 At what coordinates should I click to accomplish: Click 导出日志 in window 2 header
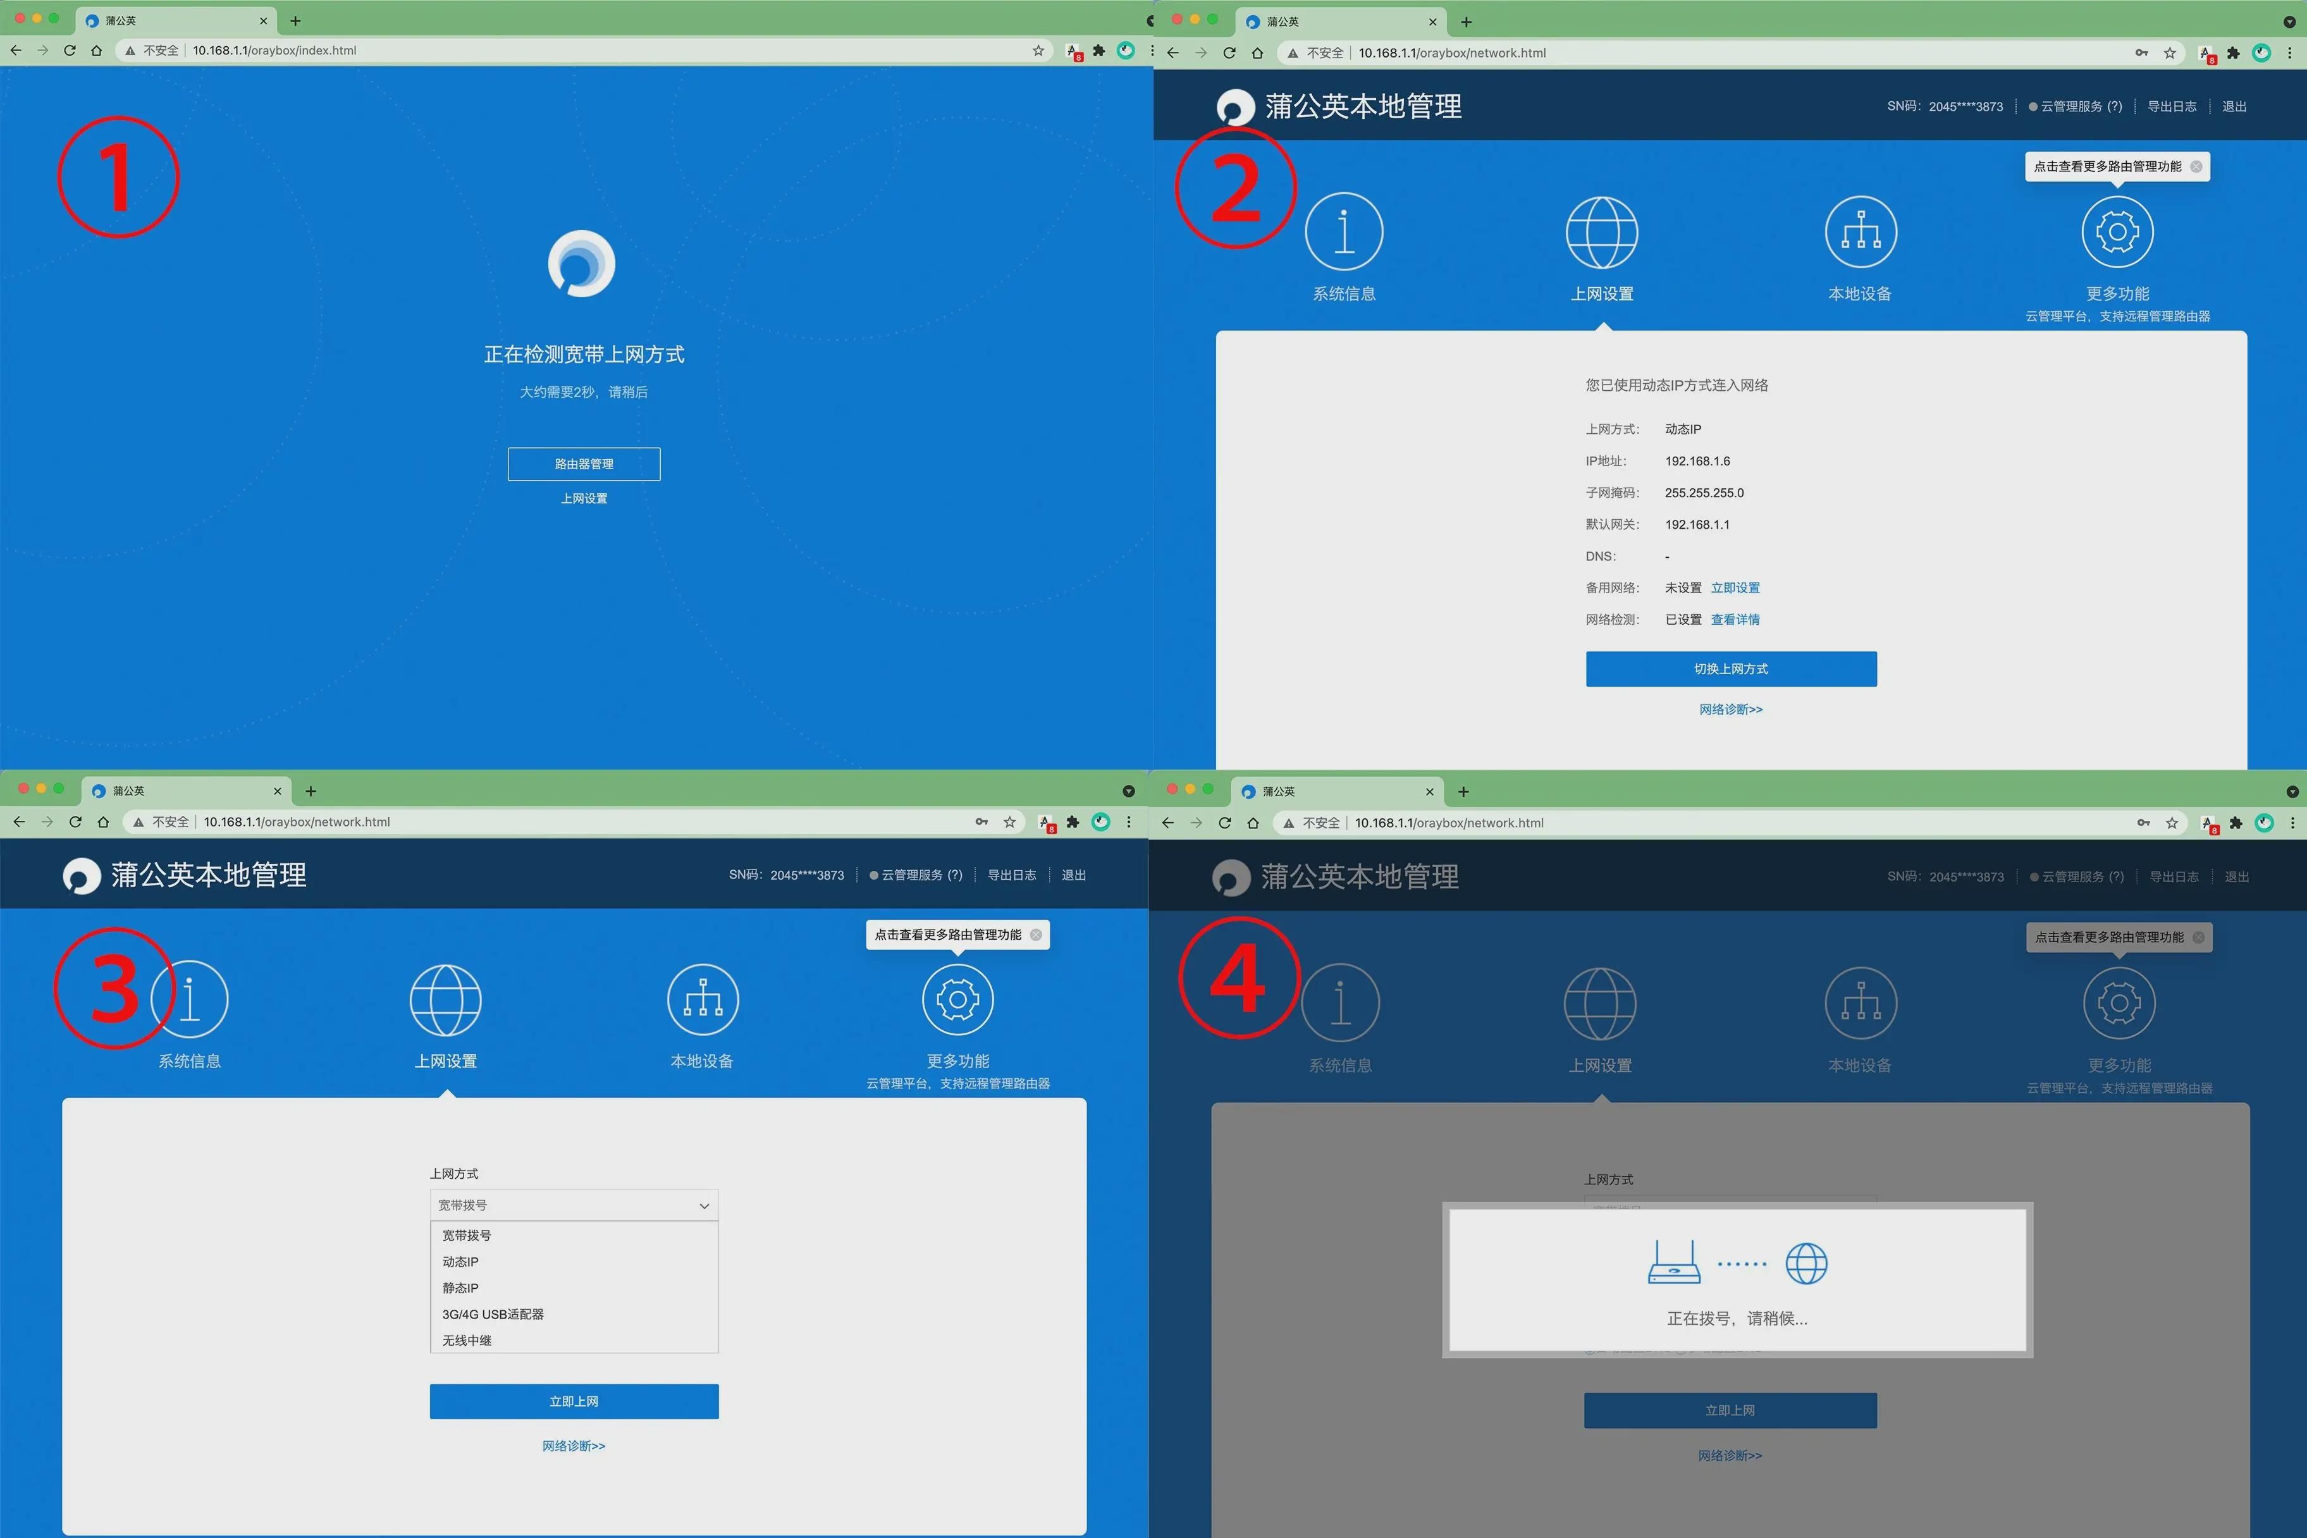pyautogui.click(x=2172, y=106)
